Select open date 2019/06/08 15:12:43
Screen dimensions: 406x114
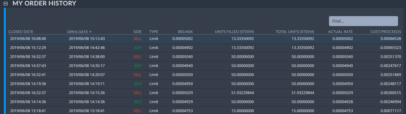tap(87, 39)
